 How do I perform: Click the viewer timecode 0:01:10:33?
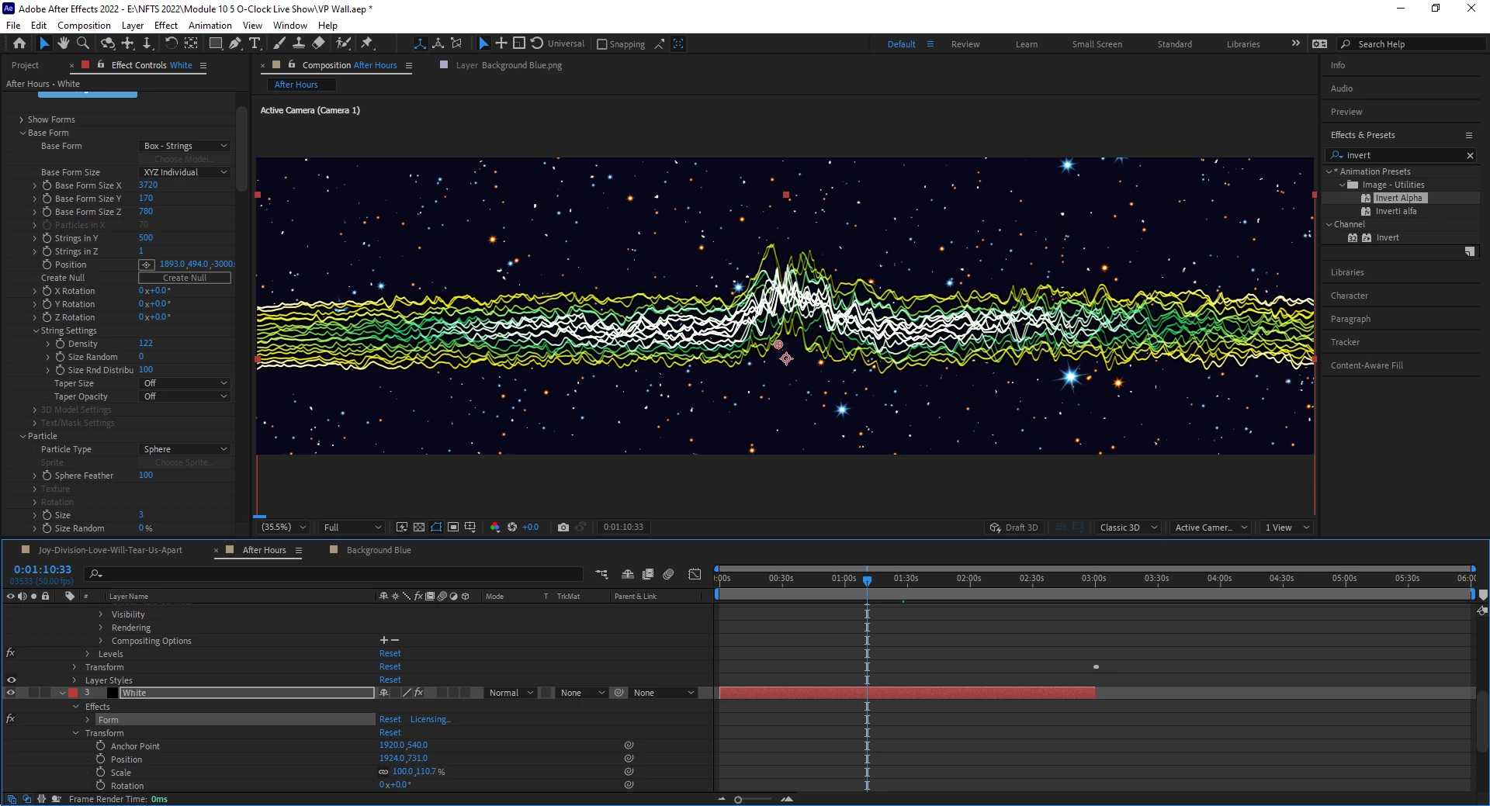[623, 528]
